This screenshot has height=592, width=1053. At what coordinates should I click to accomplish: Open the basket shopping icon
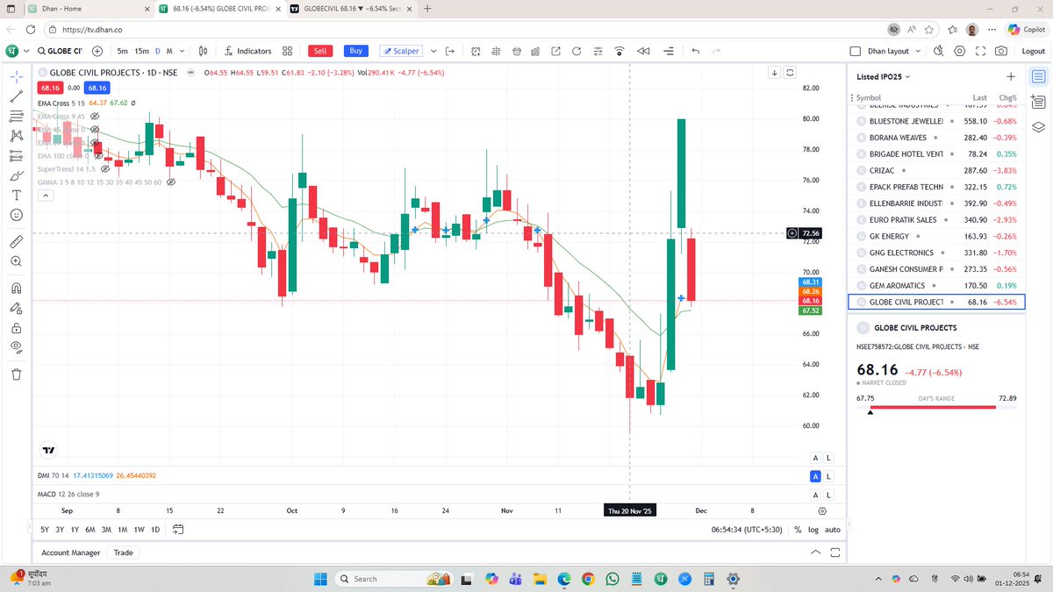tap(517, 51)
